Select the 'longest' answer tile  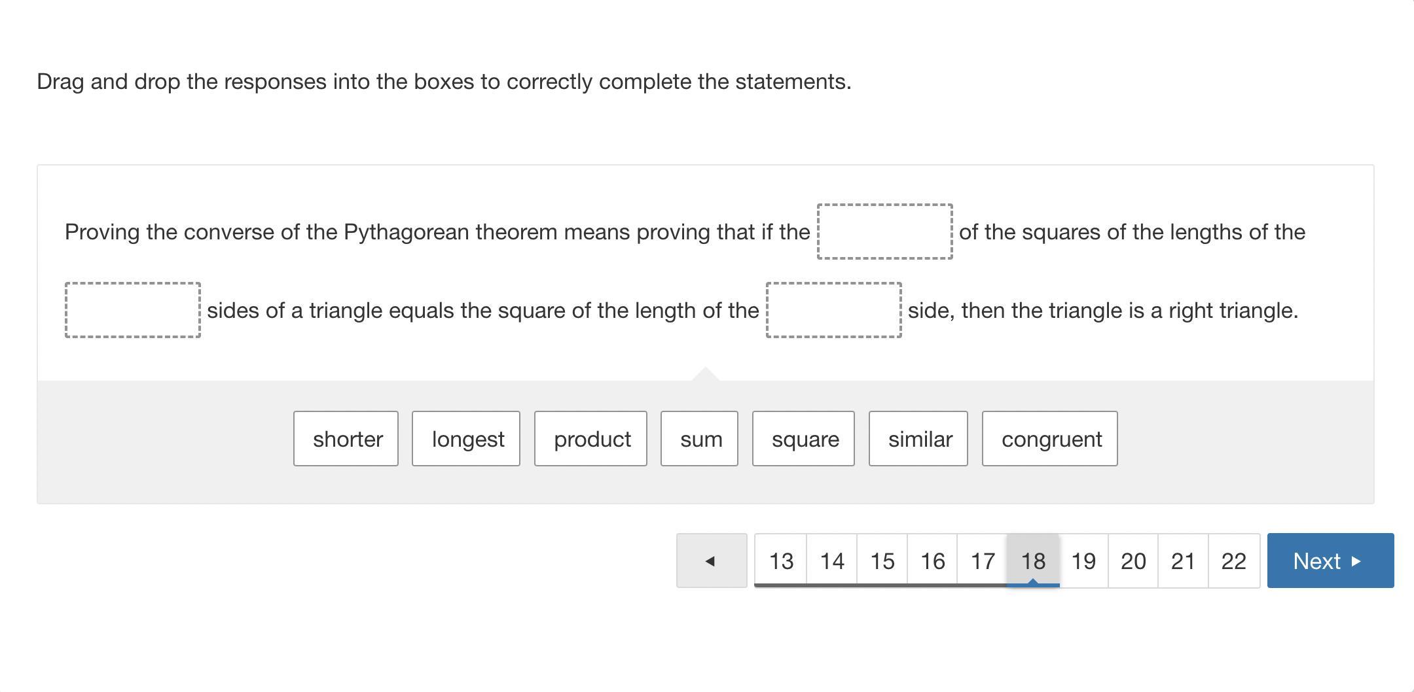(466, 439)
